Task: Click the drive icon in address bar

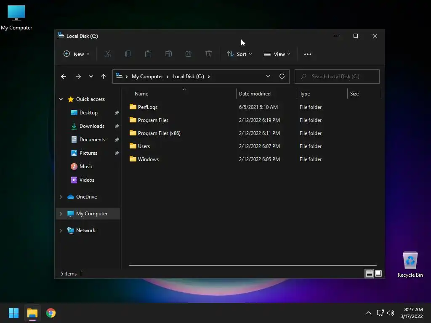Action: coord(119,76)
